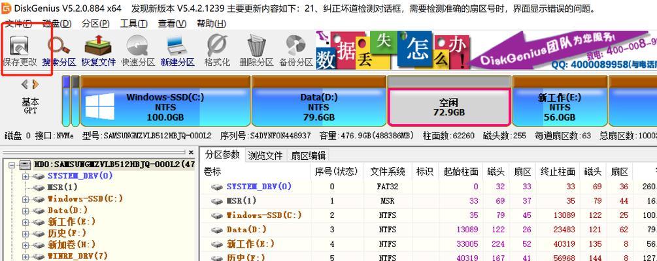This screenshot has height=261, width=657.
Task: Click the 56968 ending cylinder value
Action: (564, 258)
